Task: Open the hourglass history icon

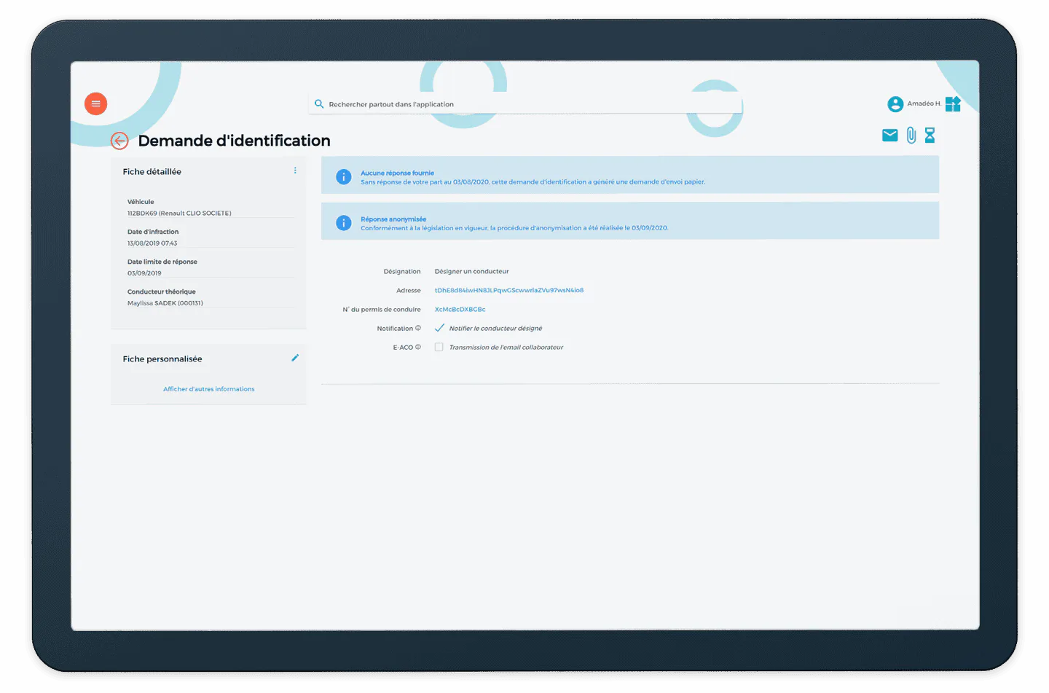Action: click(930, 135)
